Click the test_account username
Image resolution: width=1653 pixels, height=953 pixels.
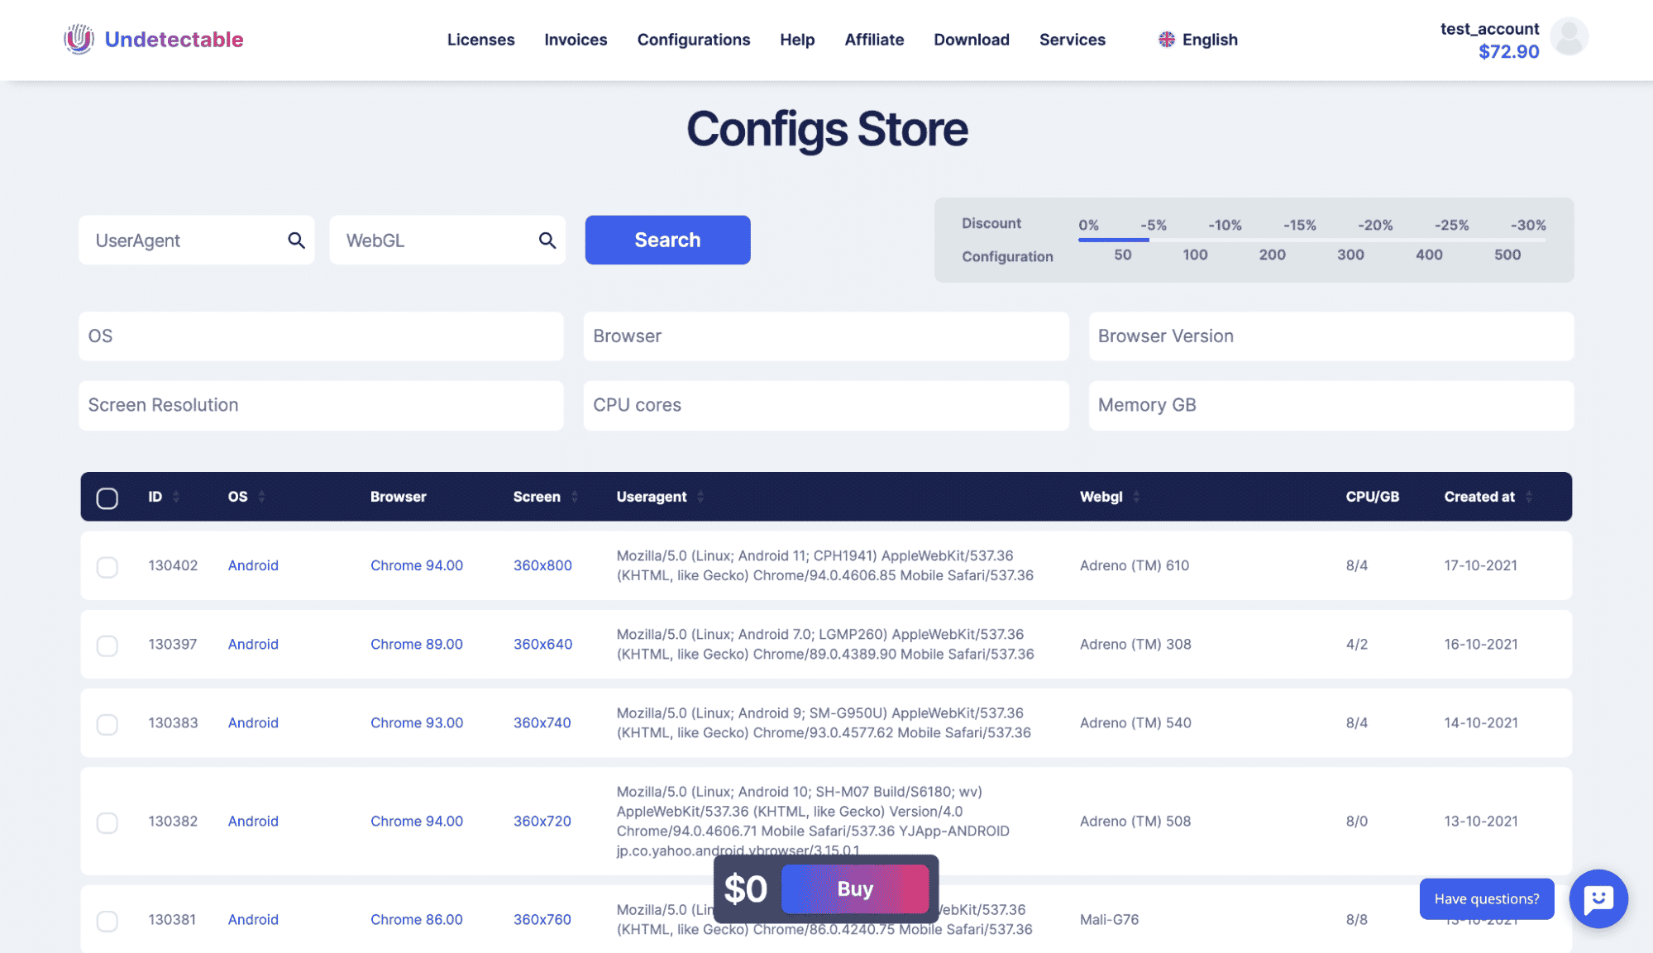[1489, 28]
